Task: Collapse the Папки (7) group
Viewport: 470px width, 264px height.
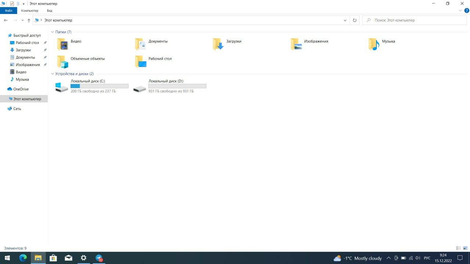Action: 53,32
